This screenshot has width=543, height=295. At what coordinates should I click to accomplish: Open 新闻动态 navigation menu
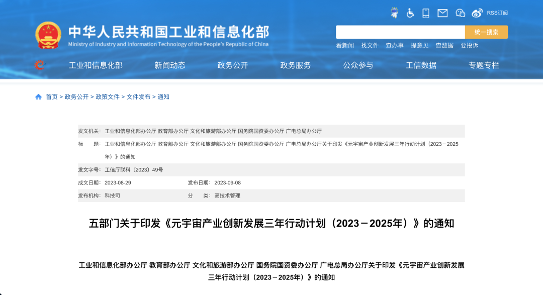coord(170,65)
